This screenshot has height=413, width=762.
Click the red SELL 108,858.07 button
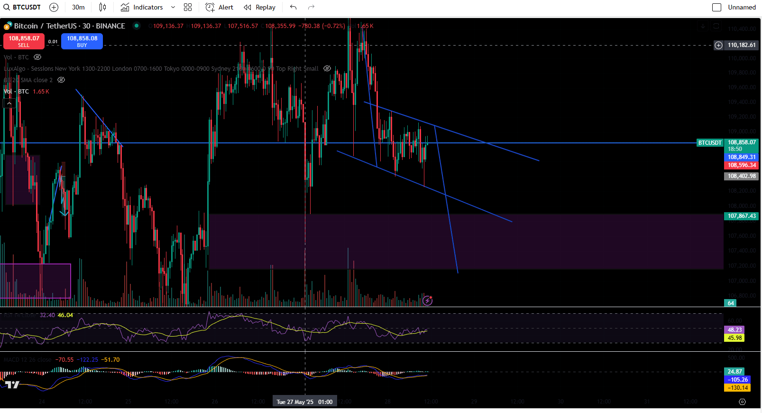(24, 41)
